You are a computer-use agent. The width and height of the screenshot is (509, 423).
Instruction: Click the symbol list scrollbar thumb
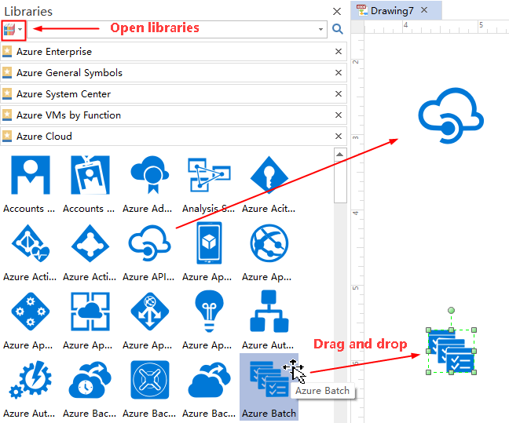(340, 181)
